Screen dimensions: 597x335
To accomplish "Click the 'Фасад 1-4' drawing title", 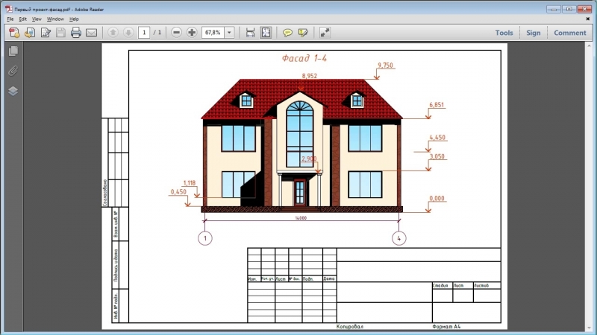I will pyautogui.click(x=304, y=58).
